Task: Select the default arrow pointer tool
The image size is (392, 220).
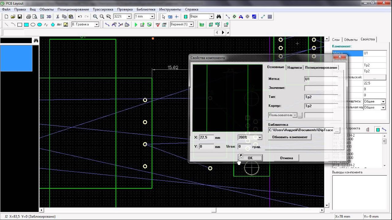Action: (164, 16)
